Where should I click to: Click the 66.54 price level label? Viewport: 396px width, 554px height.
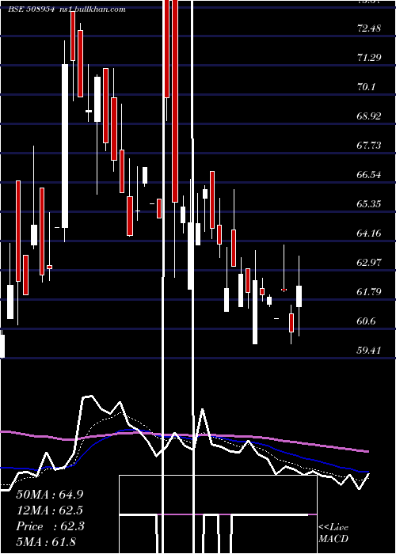pos(369,175)
